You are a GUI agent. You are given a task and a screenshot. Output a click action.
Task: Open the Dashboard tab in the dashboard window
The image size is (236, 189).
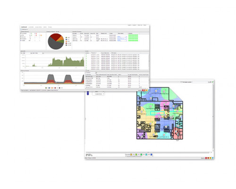tap(24, 27)
